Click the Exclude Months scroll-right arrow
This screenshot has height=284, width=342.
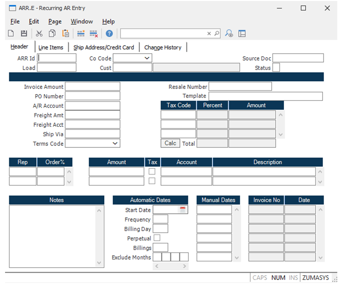(x=185, y=266)
